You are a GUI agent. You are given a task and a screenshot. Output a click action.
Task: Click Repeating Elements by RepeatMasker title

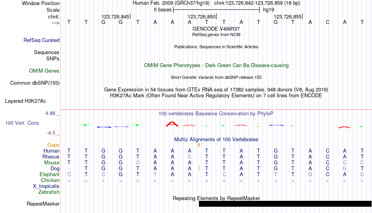pyautogui.click(x=216, y=198)
